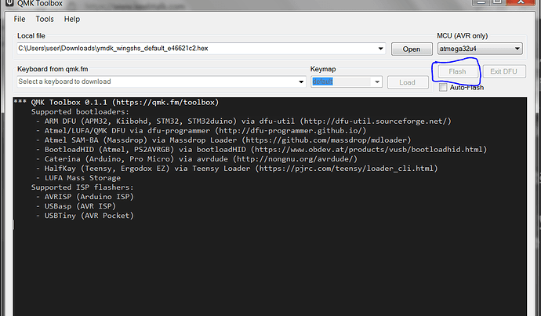Click the Open button for local file
The width and height of the screenshot is (541, 316).
click(411, 49)
